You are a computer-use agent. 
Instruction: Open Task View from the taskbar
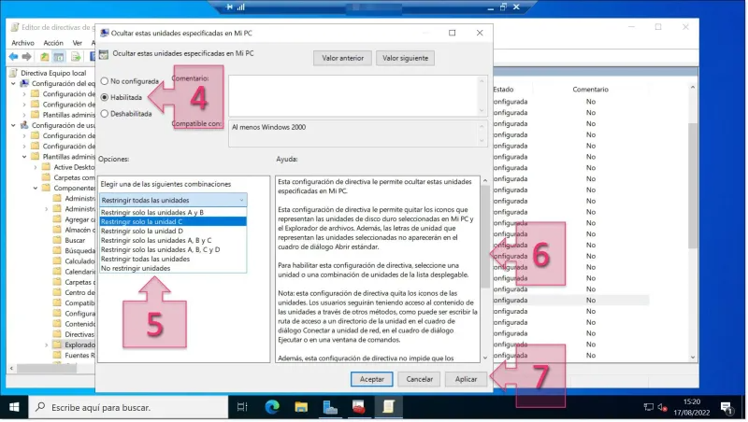coord(242,407)
